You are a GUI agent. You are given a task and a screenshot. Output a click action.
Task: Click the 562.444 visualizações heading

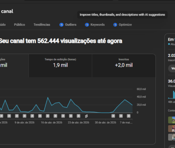(61, 41)
